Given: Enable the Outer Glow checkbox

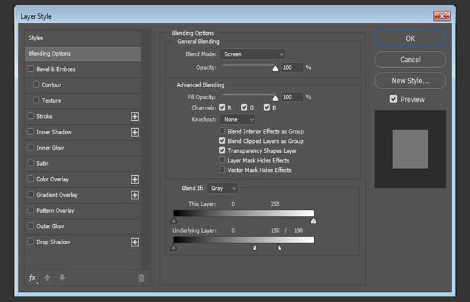Looking at the screenshot, I should coord(31,225).
